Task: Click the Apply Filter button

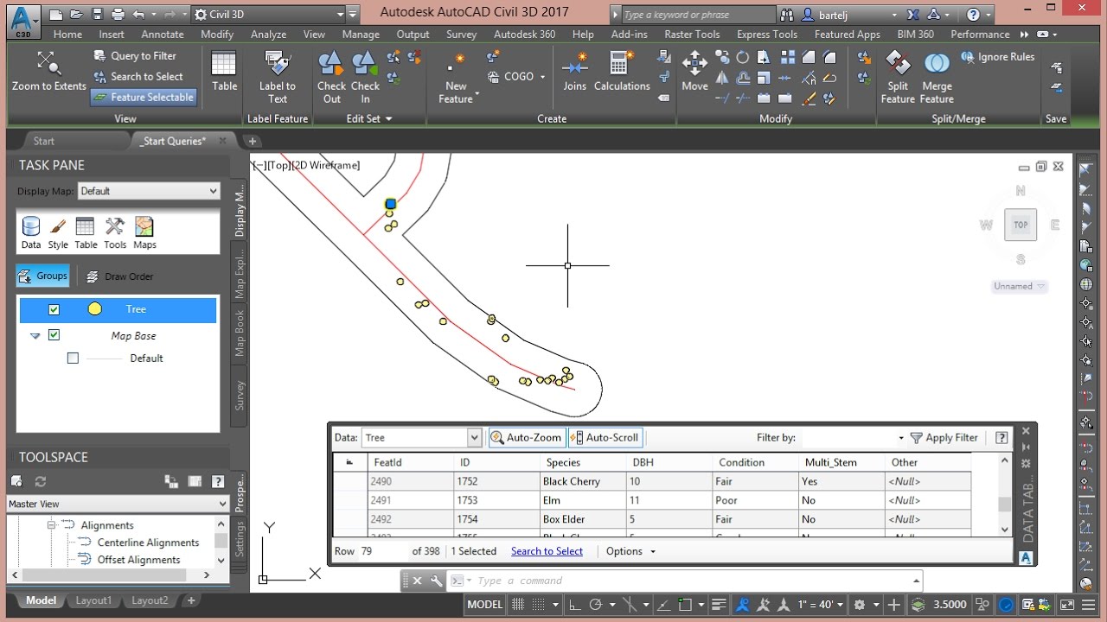Action: (944, 438)
